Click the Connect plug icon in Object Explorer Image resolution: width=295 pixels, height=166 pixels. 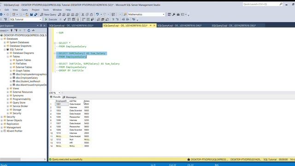click(x=12, y=30)
